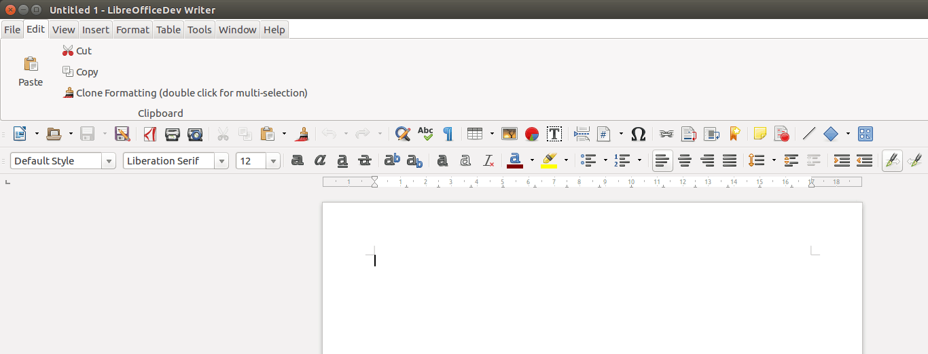Viewport: 928px width, 354px height.
Task: Click the standard toolbar Paste icon
Action: point(268,134)
